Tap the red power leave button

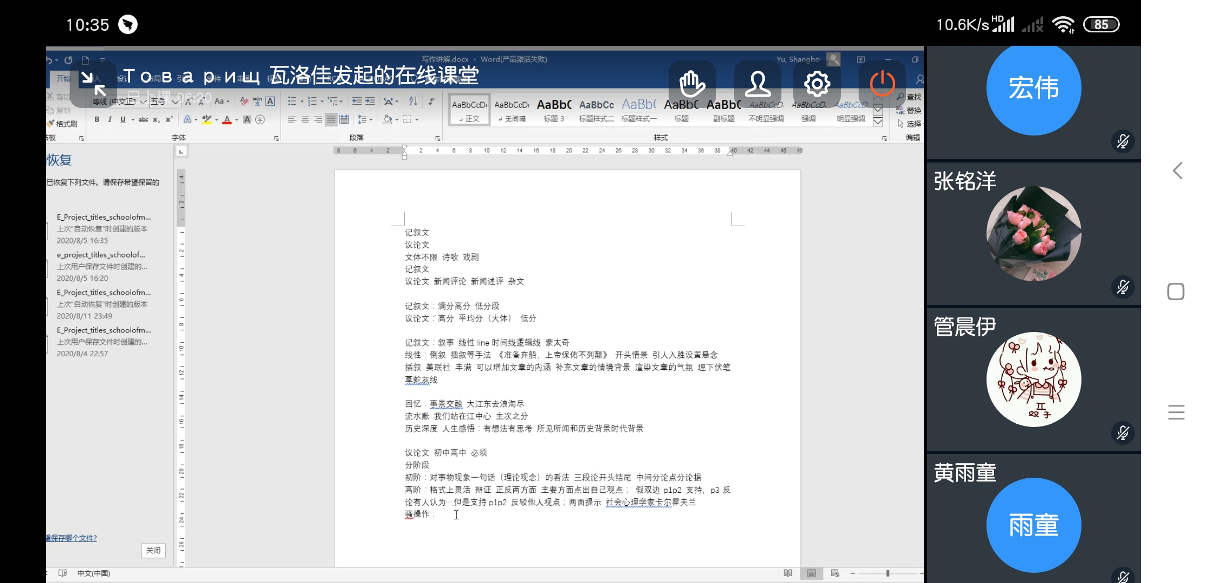click(x=882, y=84)
